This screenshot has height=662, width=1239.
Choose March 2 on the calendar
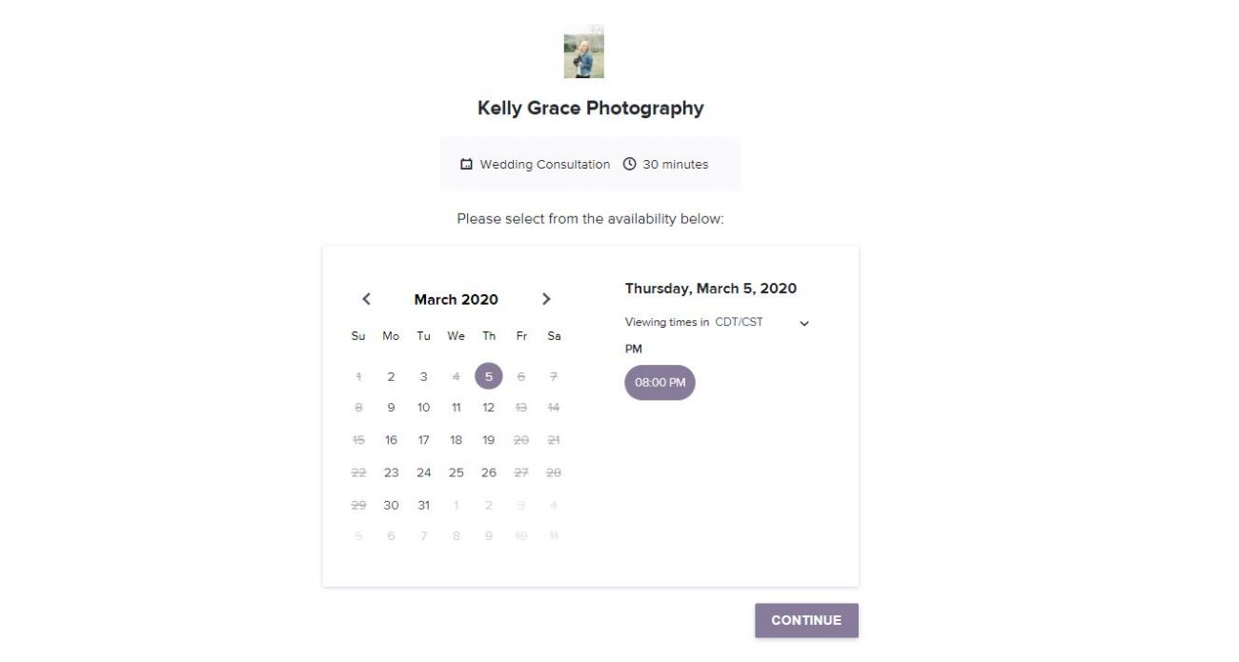[x=391, y=376]
